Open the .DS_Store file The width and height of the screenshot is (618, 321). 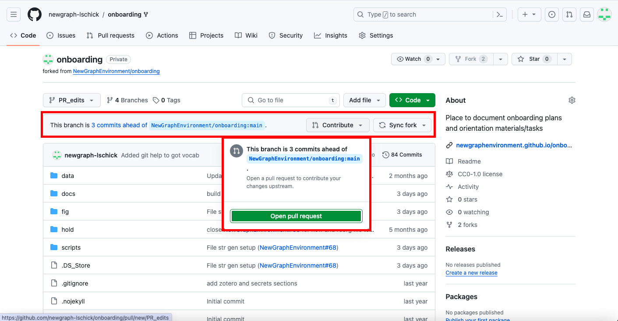(x=76, y=265)
